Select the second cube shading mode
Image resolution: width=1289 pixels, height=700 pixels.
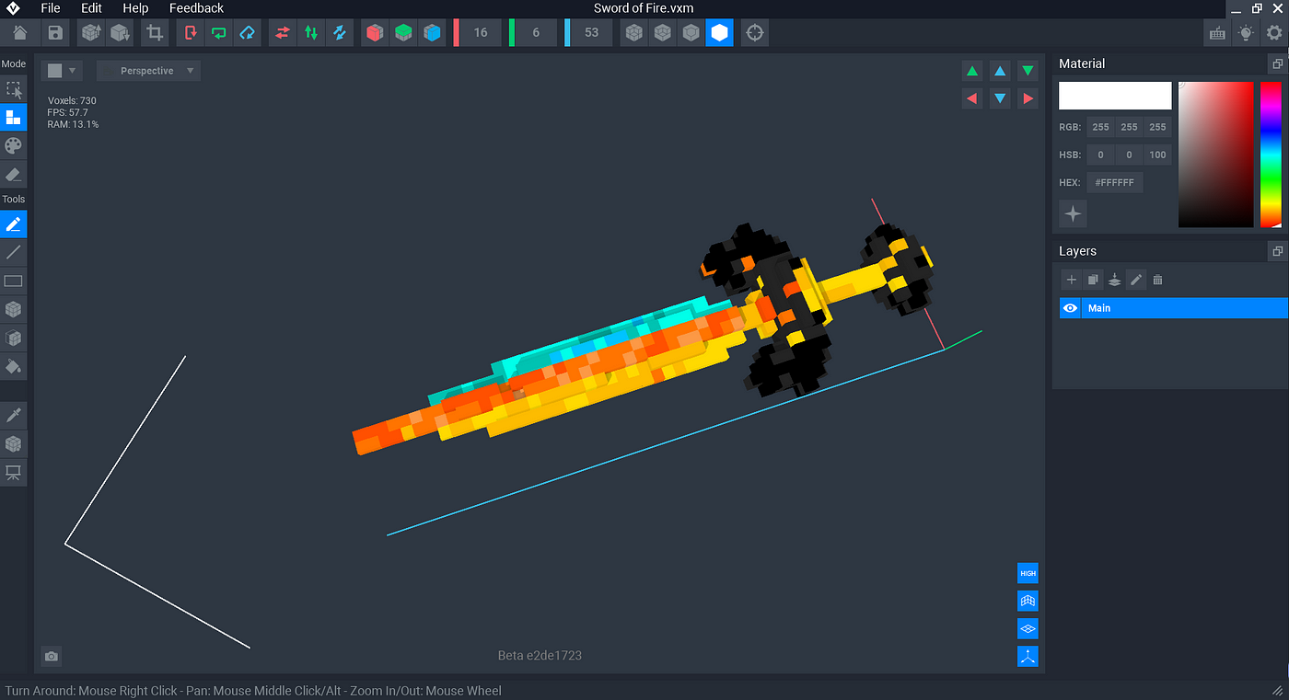(662, 33)
